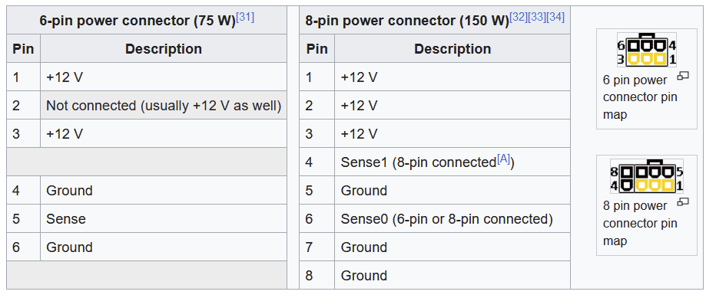Click the 6-pin table Description column header

164,49
